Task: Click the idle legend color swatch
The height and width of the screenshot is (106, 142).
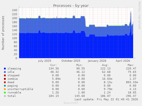Action: point(5,72)
